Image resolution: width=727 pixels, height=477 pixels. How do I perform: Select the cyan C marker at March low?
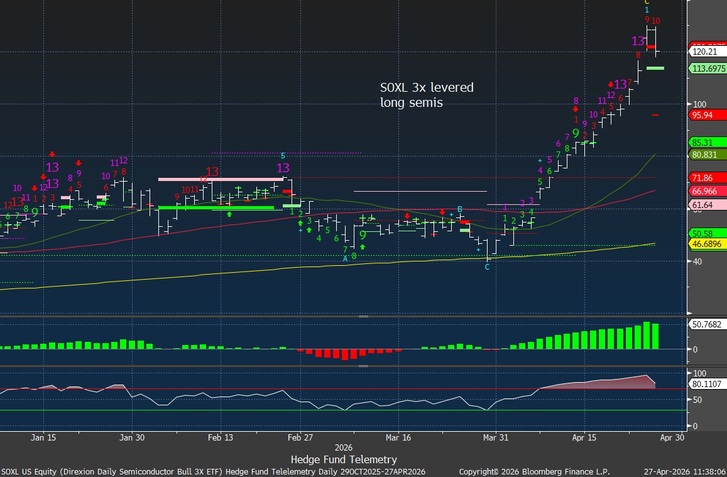(x=487, y=267)
